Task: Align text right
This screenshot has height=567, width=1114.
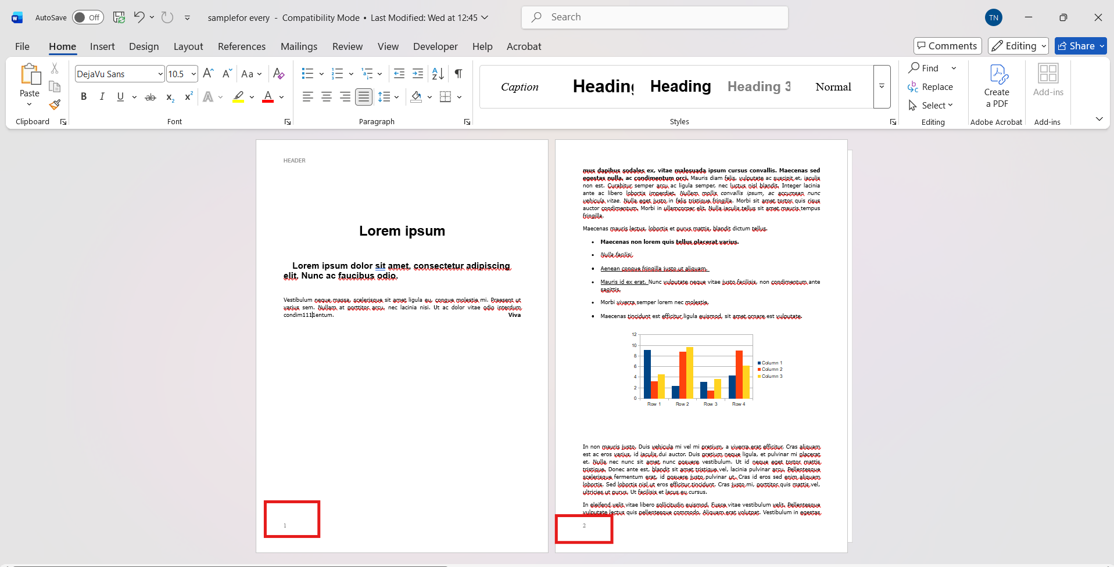Action: (345, 97)
